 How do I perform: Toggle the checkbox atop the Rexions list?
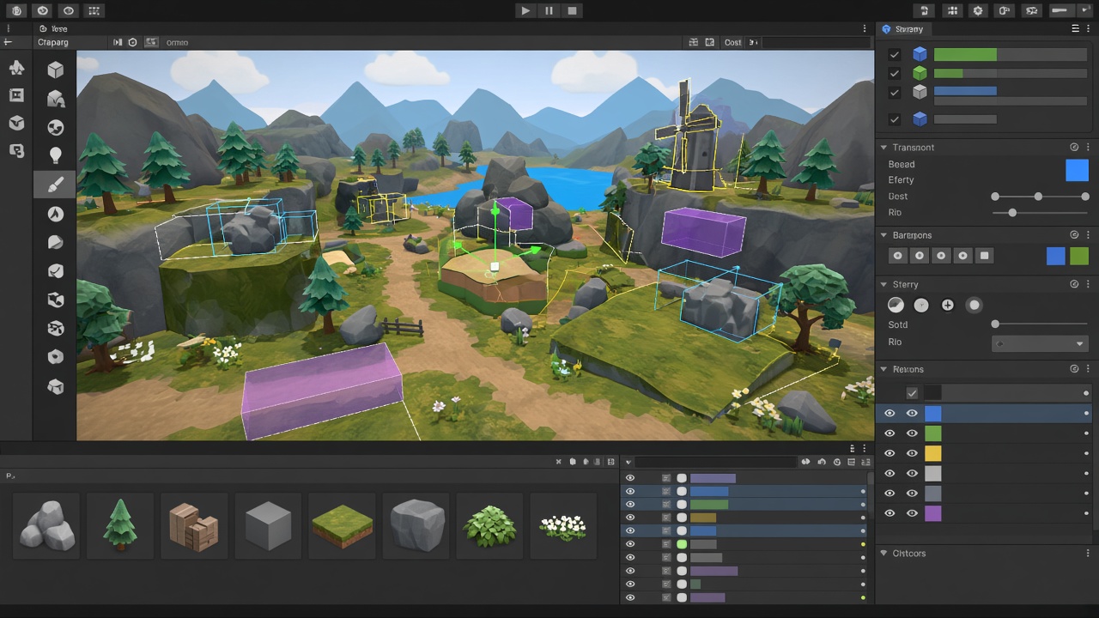[x=912, y=393]
